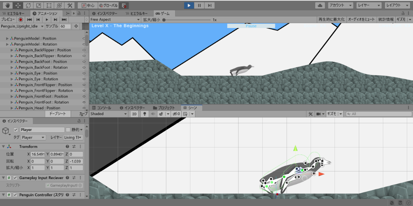Expand the Penguin_Eye : Position property
This screenshot has height=206, width=413.
coord(12,73)
